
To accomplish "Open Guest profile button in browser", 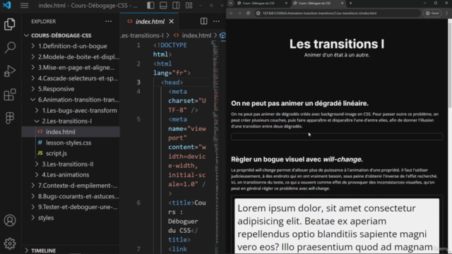I will [432, 13].
